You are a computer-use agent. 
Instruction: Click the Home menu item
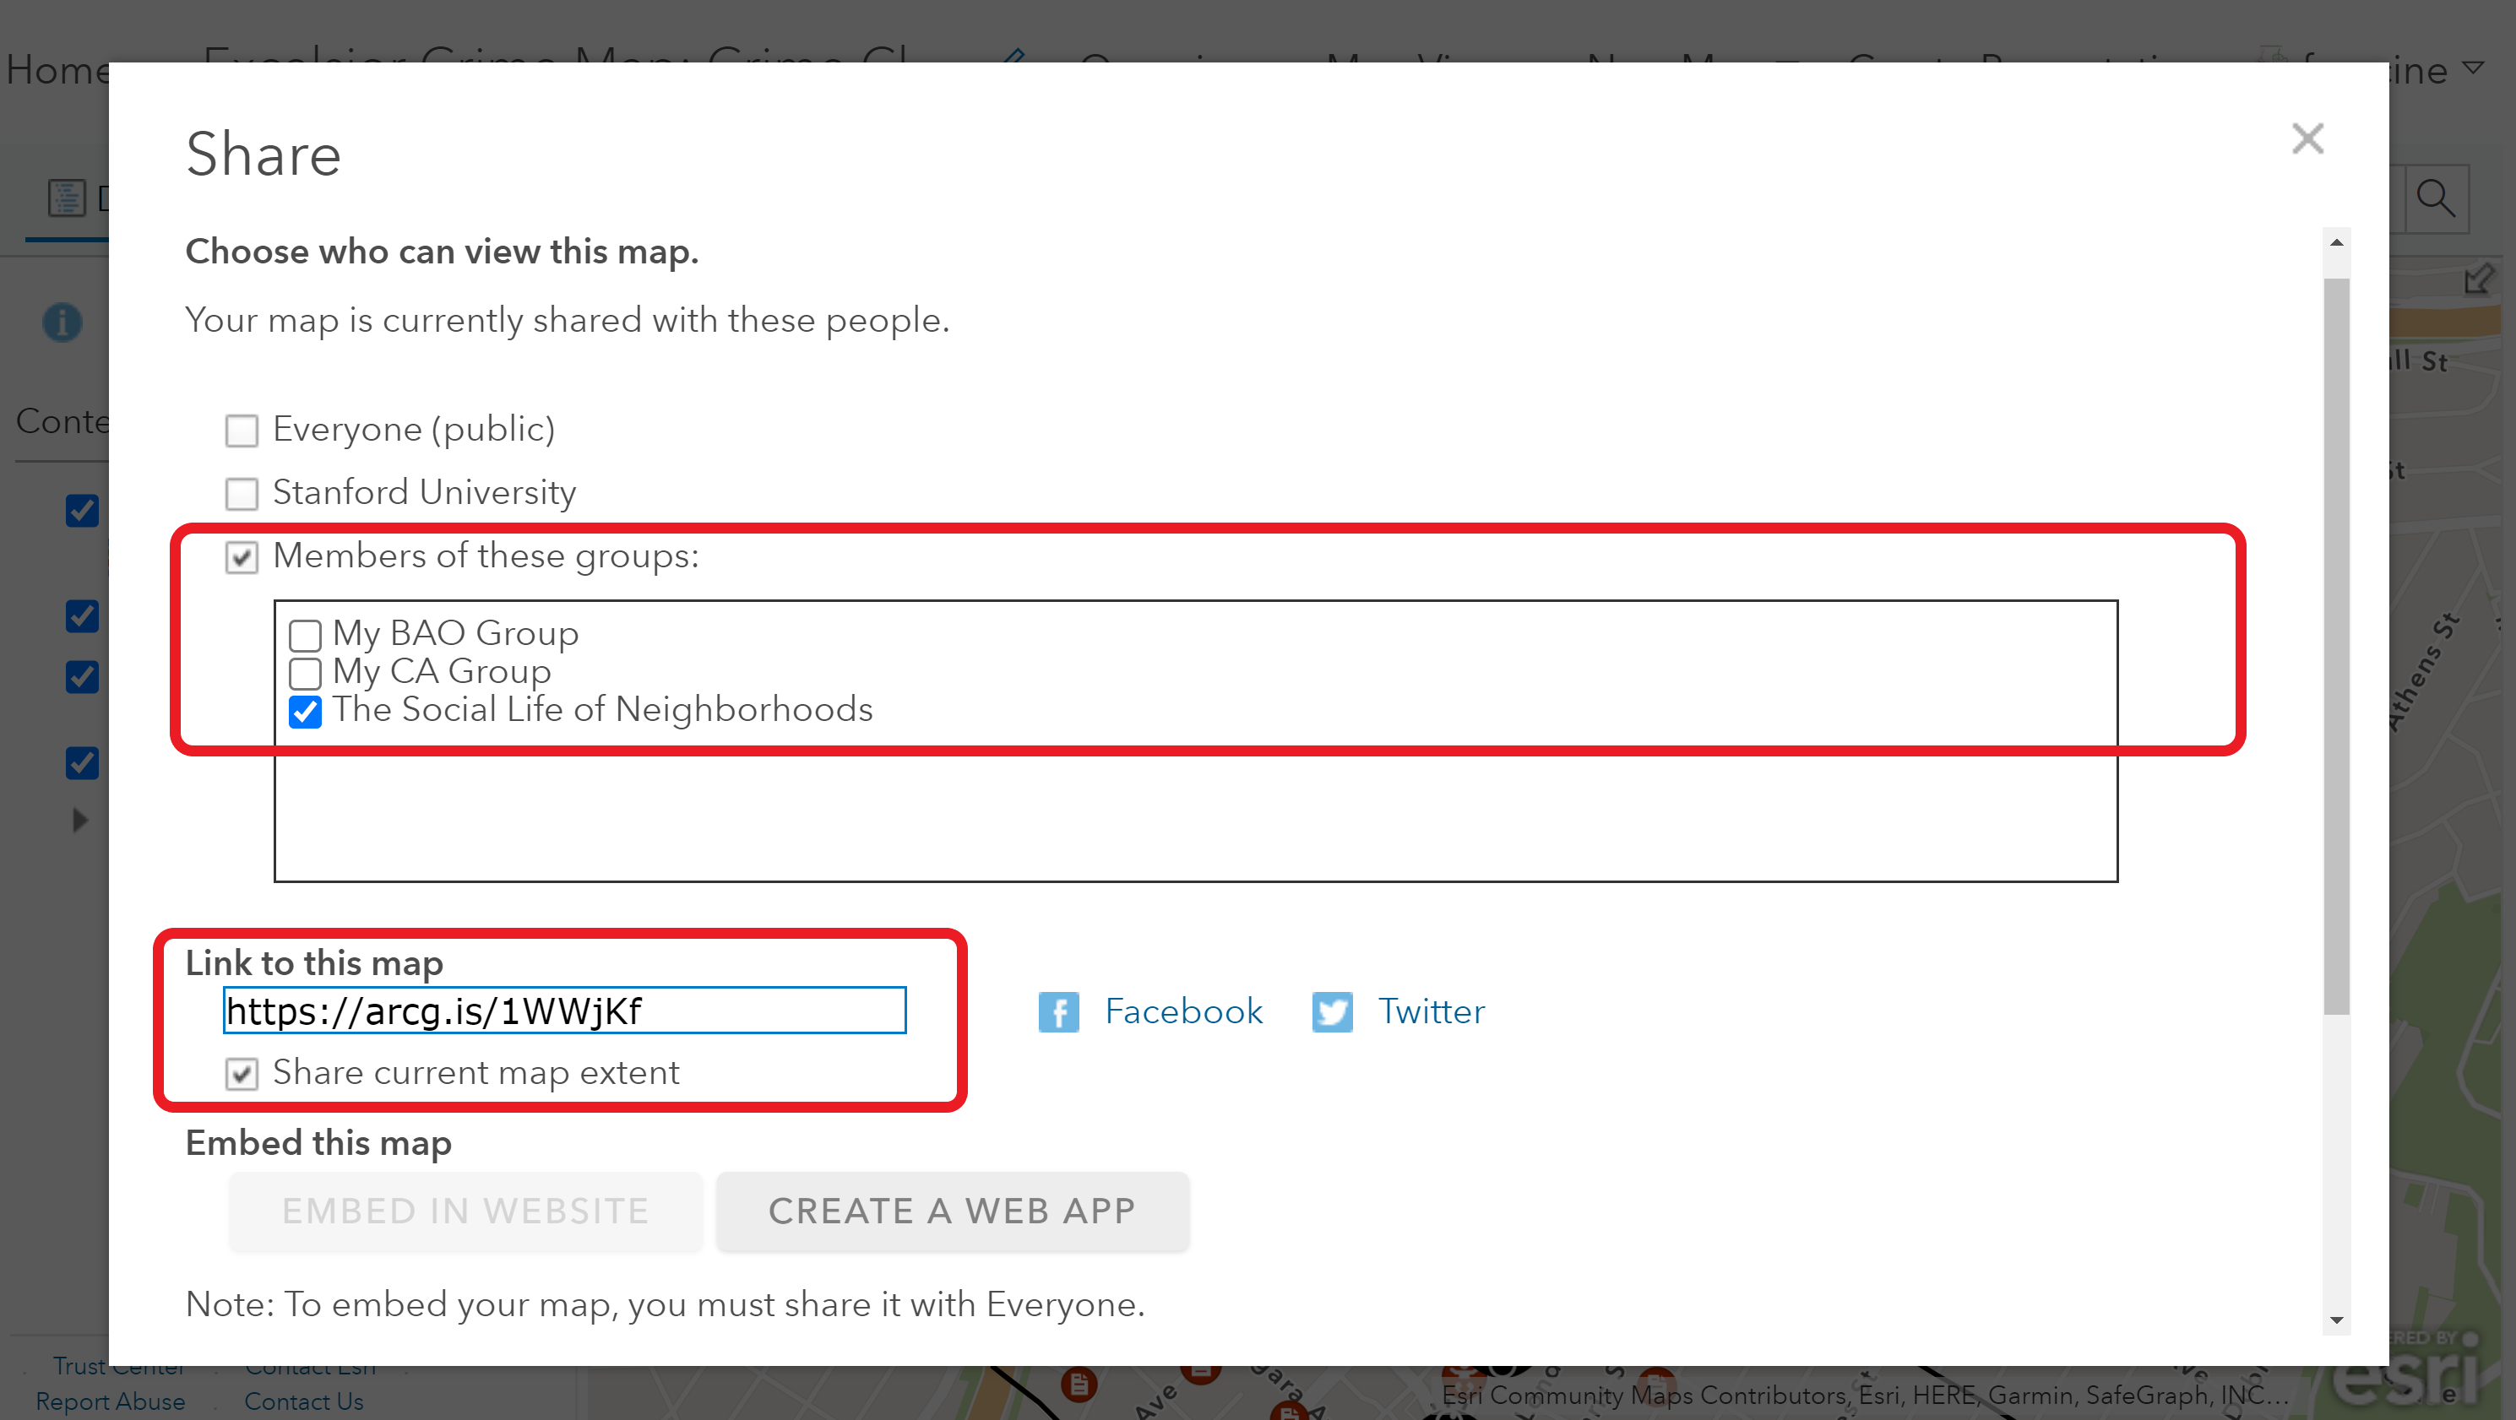click(55, 70)
